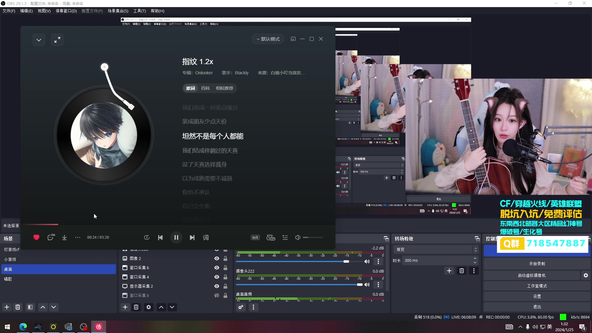This screenshot has height=333, width=592.
Task: Open transition properties dots menu
Action: [x=474, y=271]
